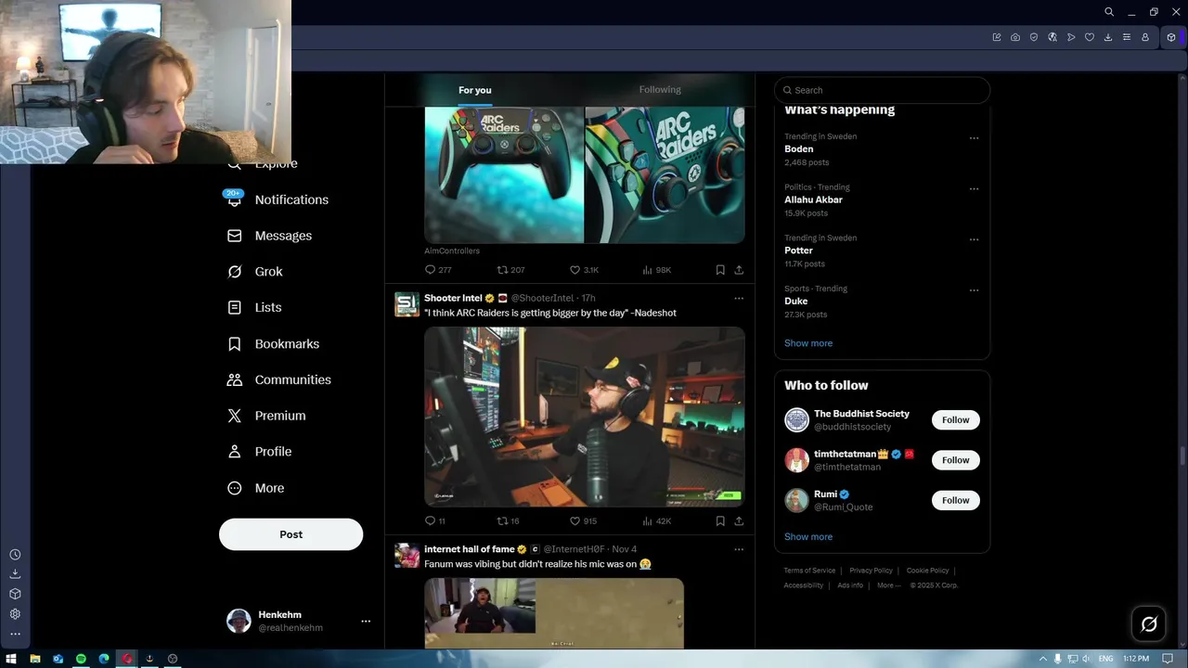The height and width of the screenshot is (668, 1188).
Task: View analytics of the Shooter Intel post, 42K views
Action: tap(656, 521)
